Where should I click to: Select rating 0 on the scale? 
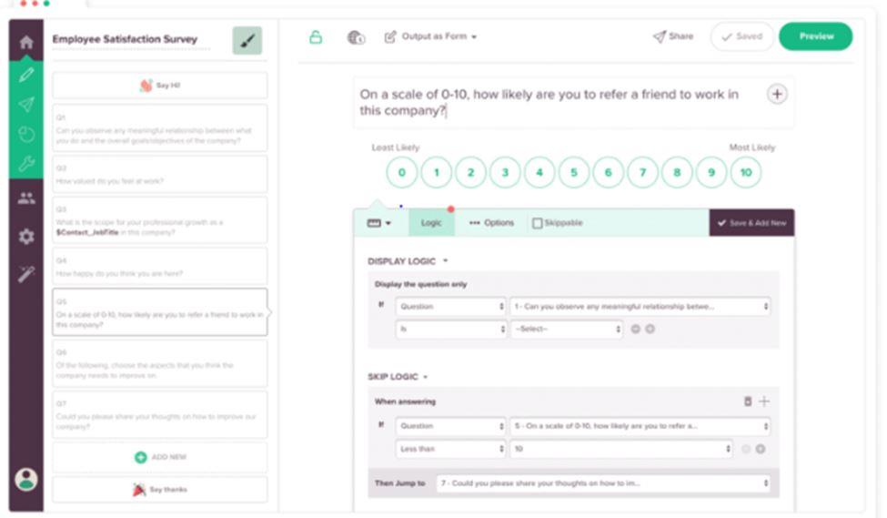point(402,172)
